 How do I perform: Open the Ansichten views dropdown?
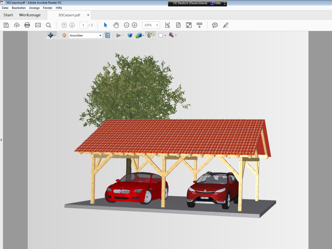pos(85,35)
